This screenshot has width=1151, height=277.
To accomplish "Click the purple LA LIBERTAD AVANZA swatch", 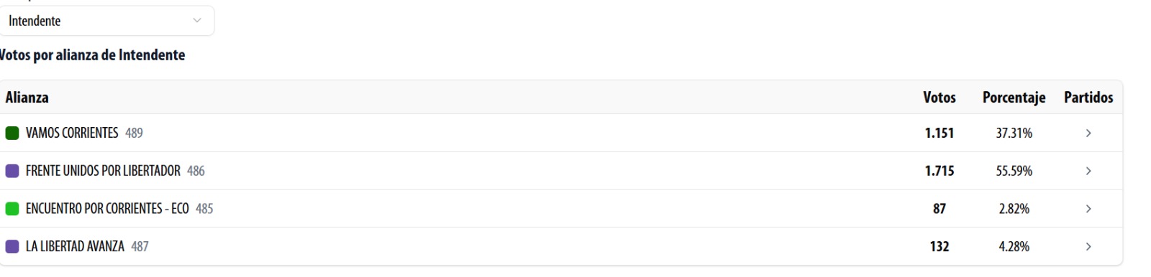I will (12, 247).
